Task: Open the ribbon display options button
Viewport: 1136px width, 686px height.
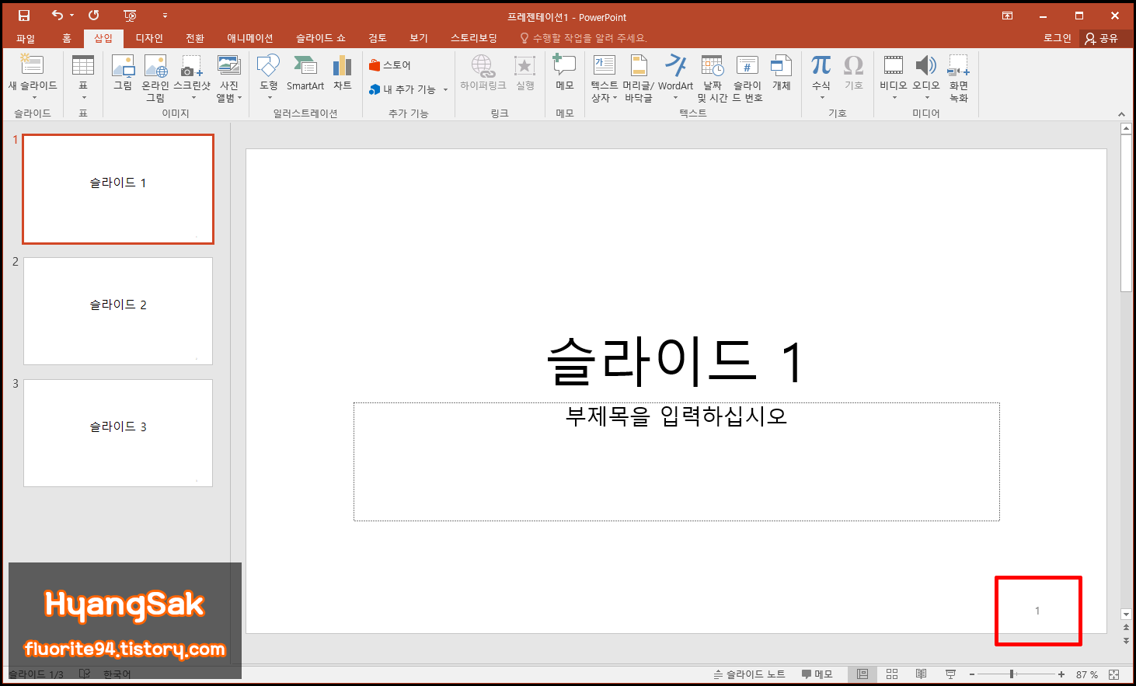Action: click(1008, 16)
